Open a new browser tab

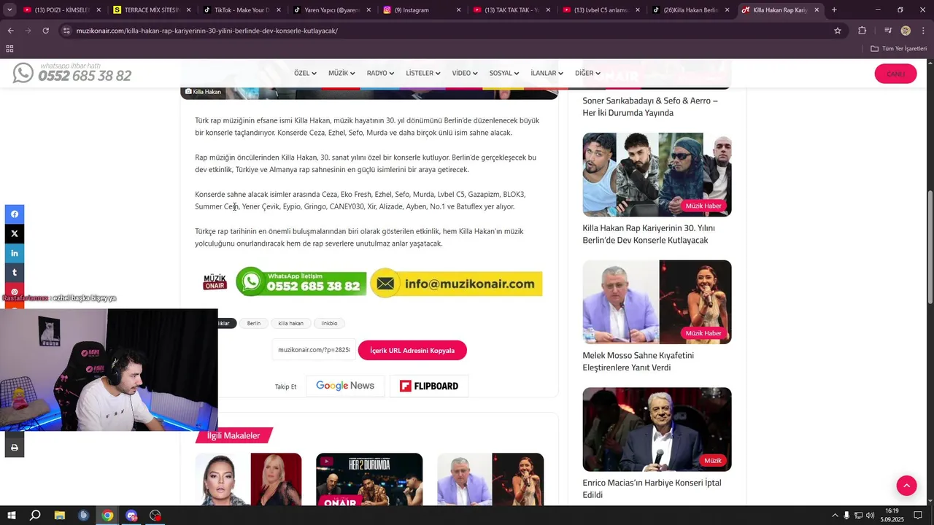[834, 10]
